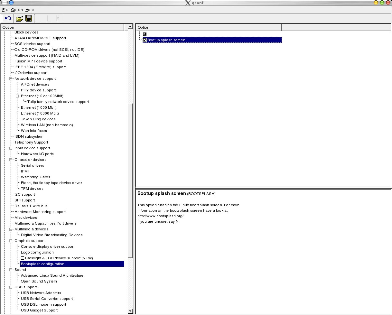Switch to Full View tree icon
Image resolution: width=392 pixels, height=315 pixels.
tap(58, 18)
